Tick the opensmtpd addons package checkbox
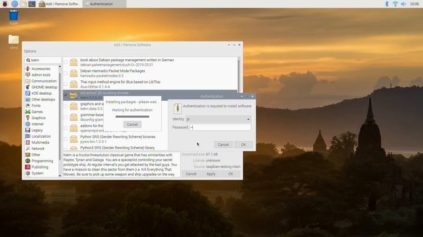The image size is (423, 237). [65, 128]
